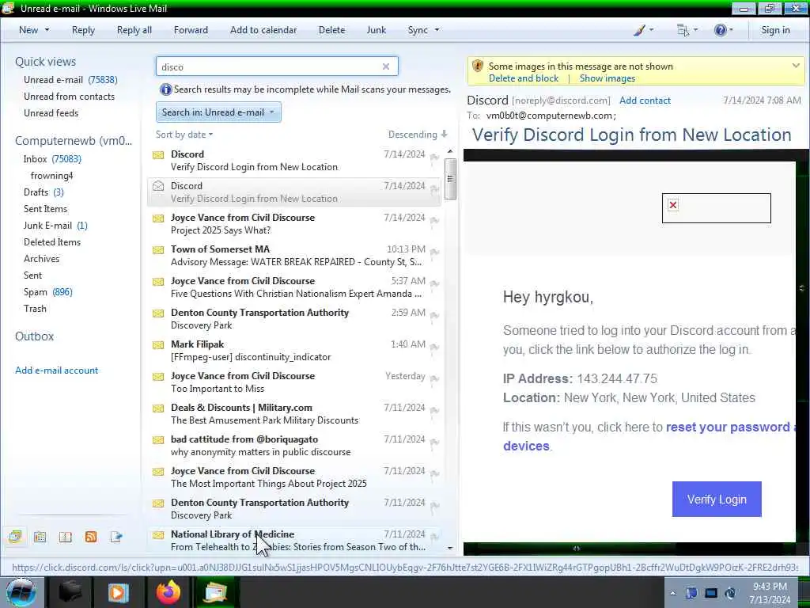The width and height of the screenshot is (810, 608).
Task: Click the Show images link
Action: (607, 78)
